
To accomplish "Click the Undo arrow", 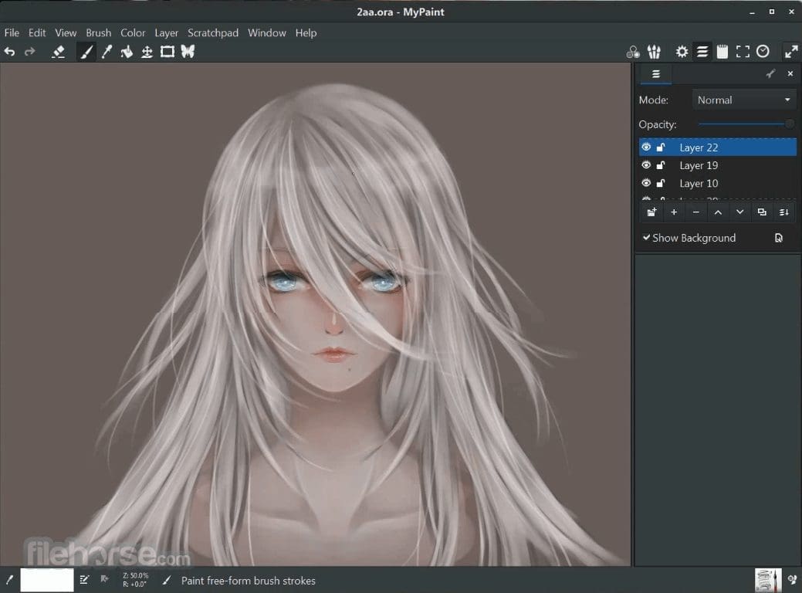I will 9,51.
